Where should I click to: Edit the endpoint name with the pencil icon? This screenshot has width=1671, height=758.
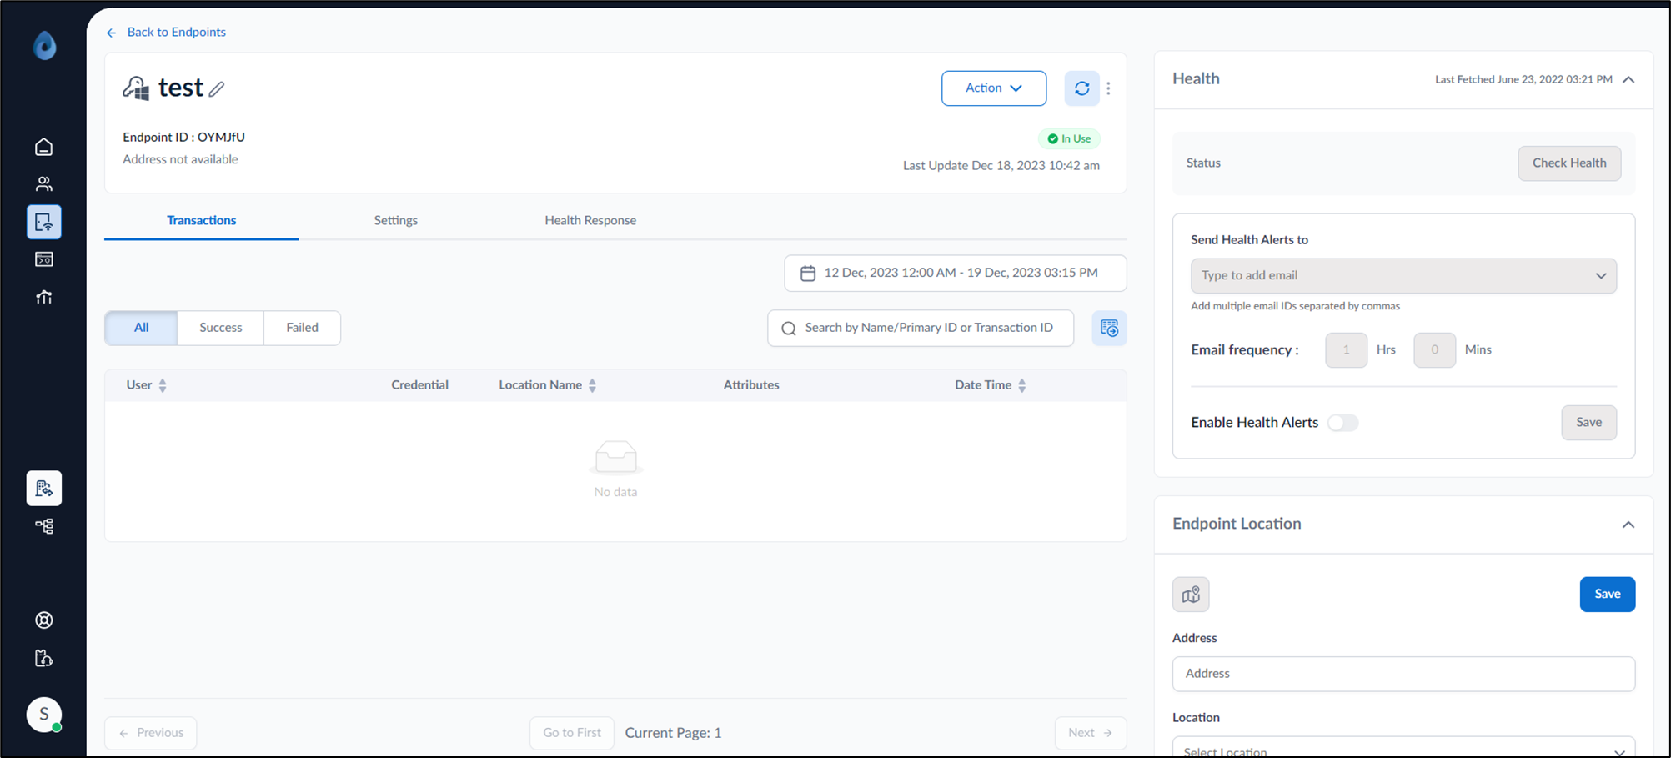tap(217, 89)
